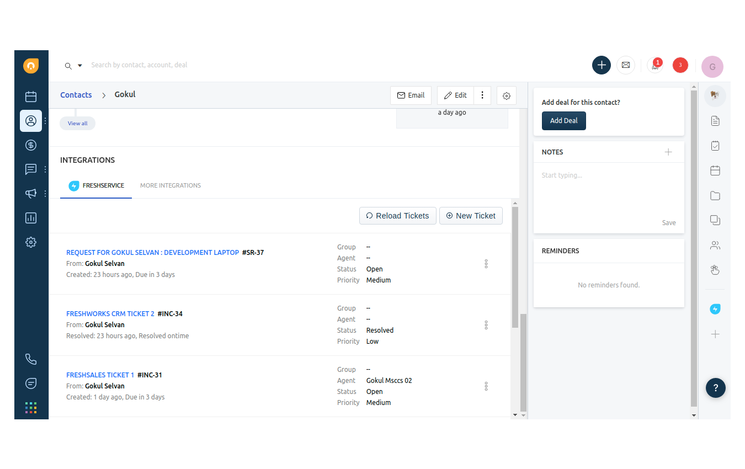This screenshot has width=745, height=469.
Task: Click the New Ticket button
Action: pos(471,216)
